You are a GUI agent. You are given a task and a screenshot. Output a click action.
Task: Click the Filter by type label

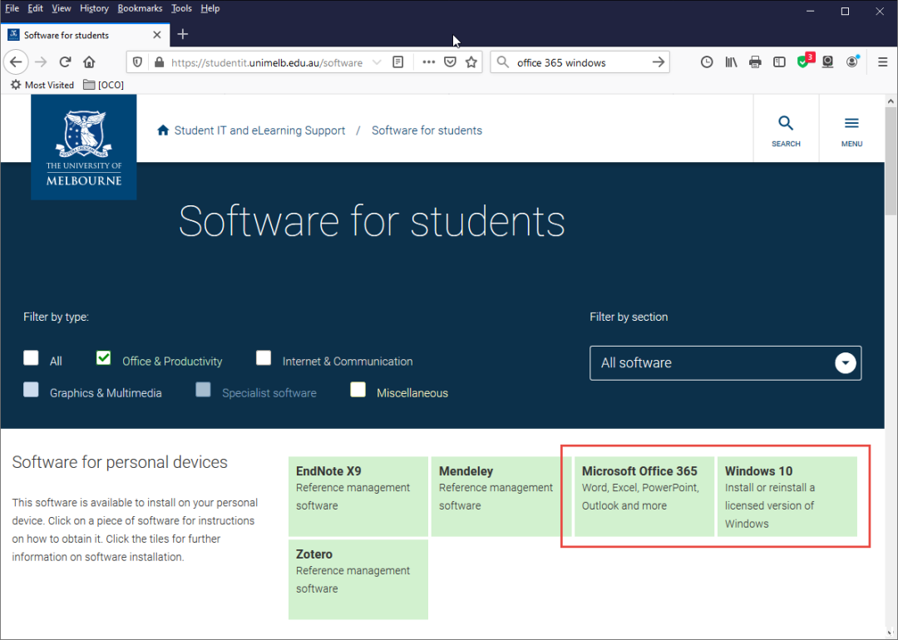pos(57,317)
